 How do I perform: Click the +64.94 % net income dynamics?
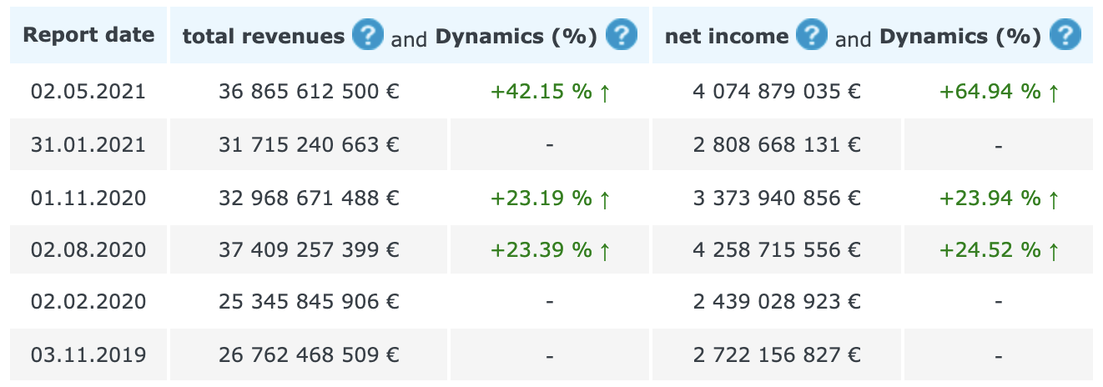pyautogui.click(x=1000, y=91)
